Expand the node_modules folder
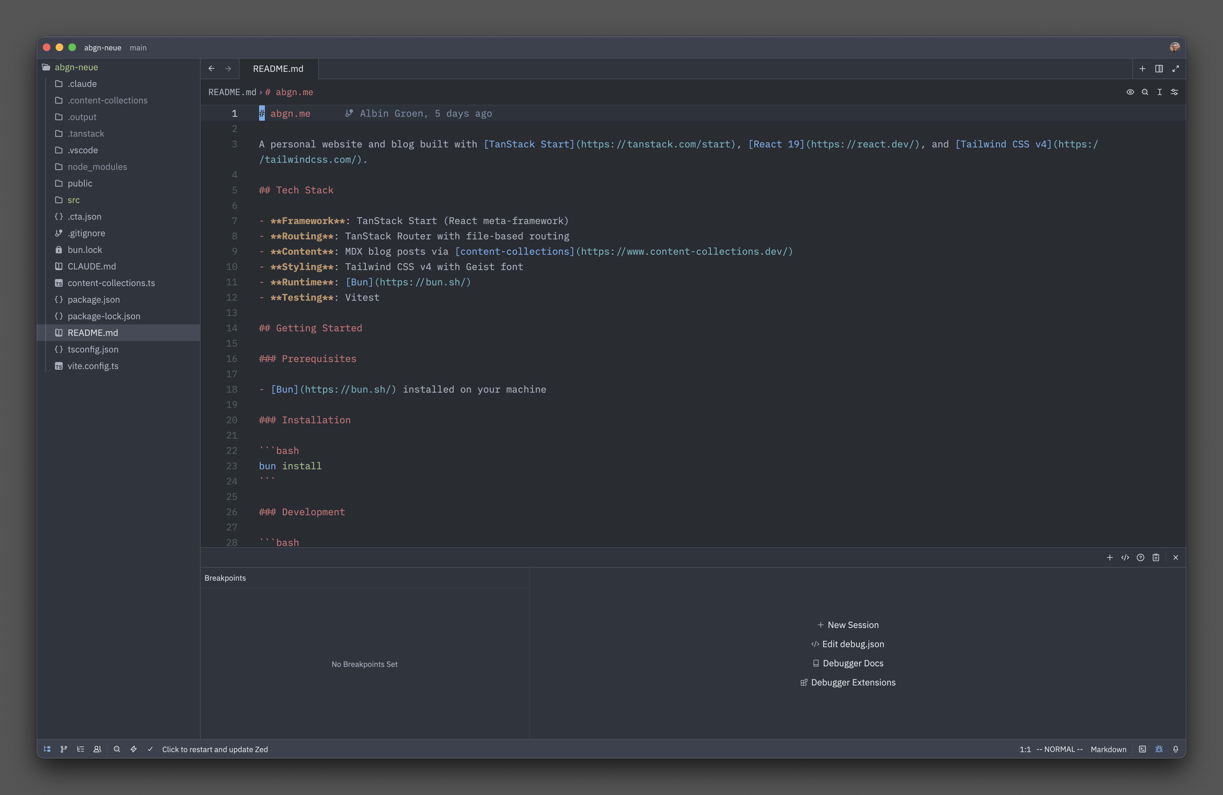 point(97,166)
